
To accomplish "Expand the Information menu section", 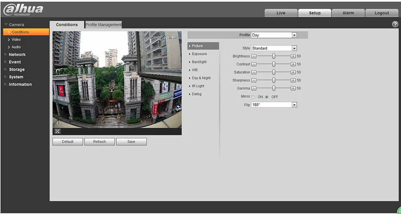I will [x=18, y=85].
